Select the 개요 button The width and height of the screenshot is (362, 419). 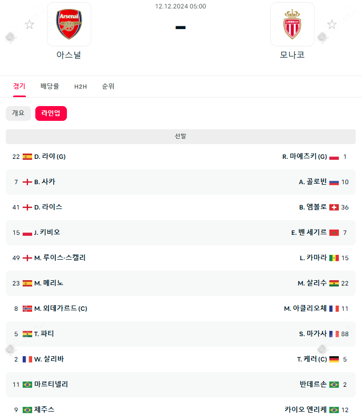(x=18, y=113)
